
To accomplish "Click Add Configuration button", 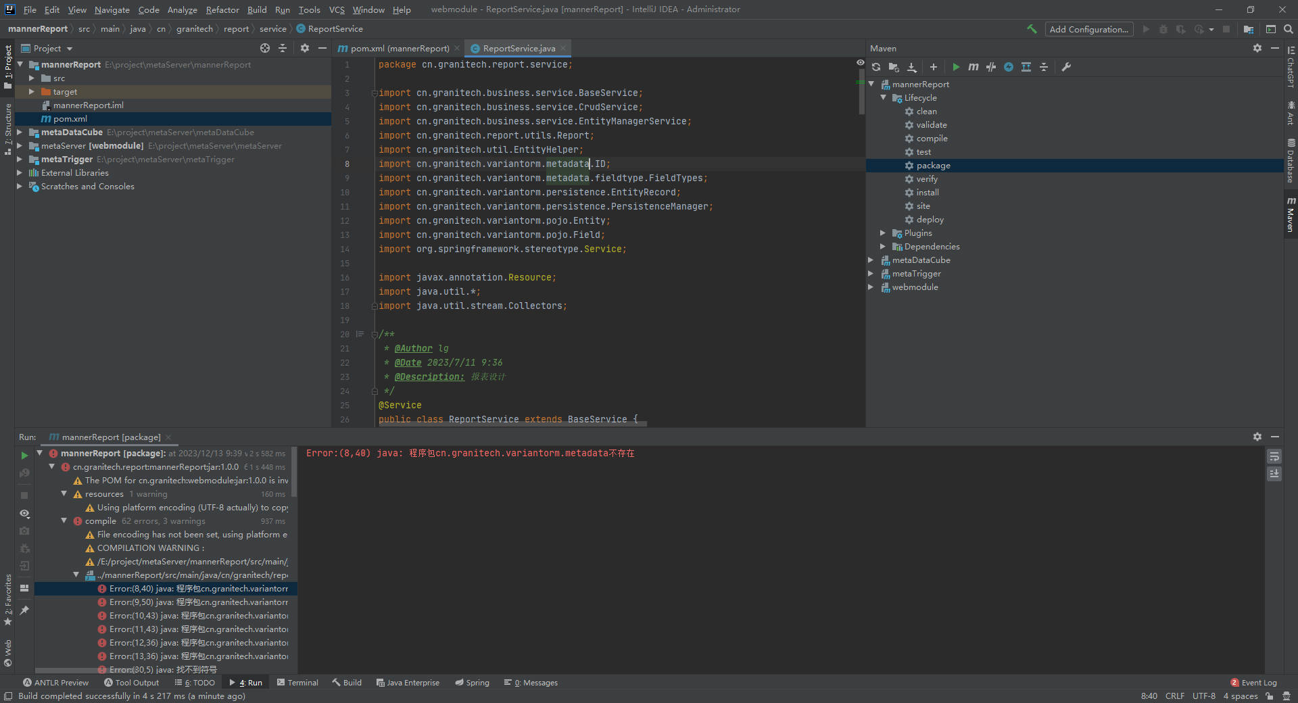I will 1088,29.
